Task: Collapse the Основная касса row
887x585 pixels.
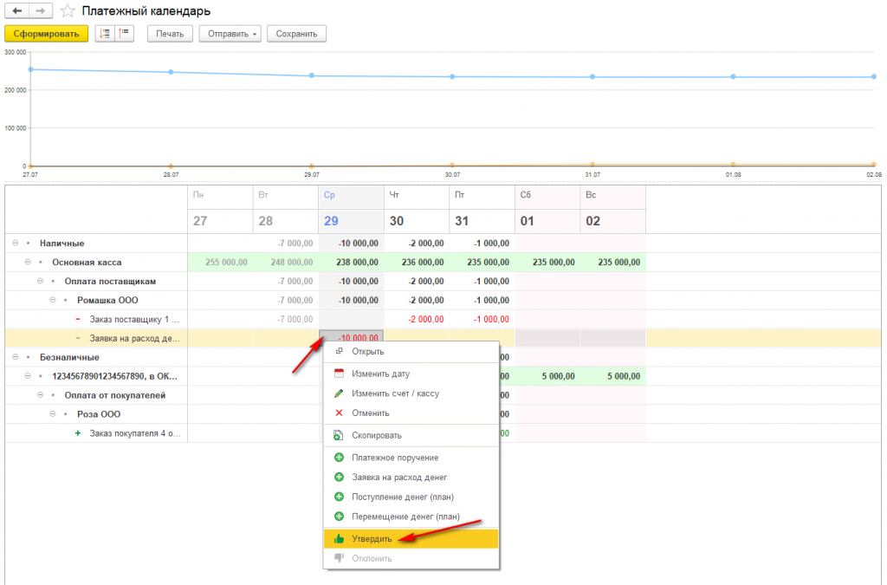Action: [28, 262]
